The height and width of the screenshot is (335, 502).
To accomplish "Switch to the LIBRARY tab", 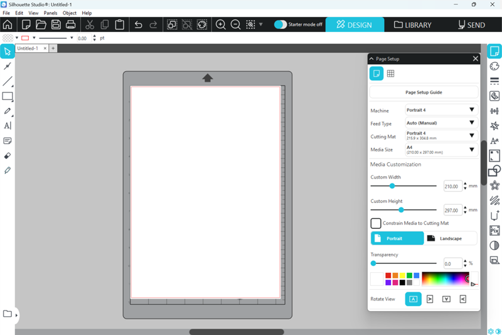I will coord(413,25).
